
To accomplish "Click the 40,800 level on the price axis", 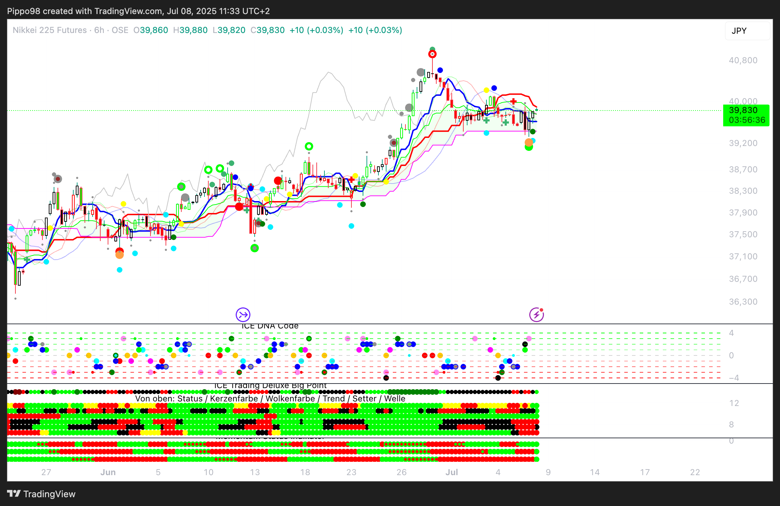I will pyautogui.click(x=743, y=60).
